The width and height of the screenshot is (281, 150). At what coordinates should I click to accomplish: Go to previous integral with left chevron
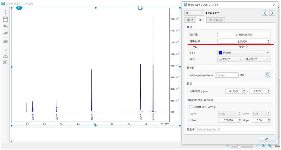coord(265,13)
